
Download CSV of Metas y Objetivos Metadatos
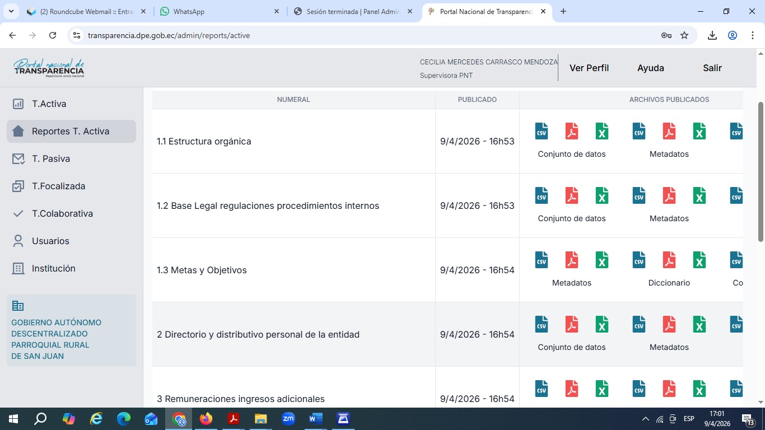pos(542,260)
